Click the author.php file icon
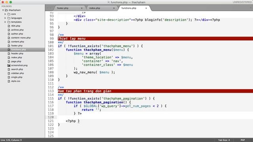 [x=9, y=34]
